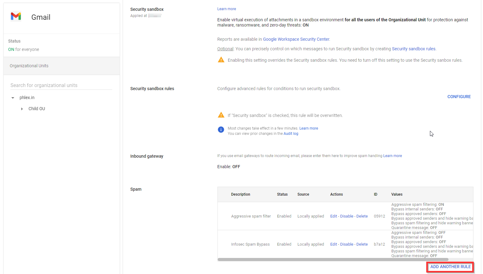Open the Google Workspace Security Center link
Screen dimensions: 483x274
click(x=296, y=39)
